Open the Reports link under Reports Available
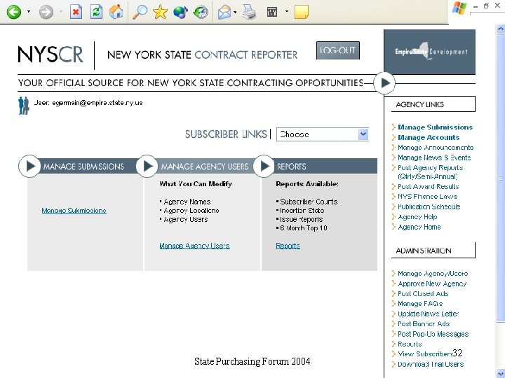The width and height of the screenshot is (505, 378). point(288,246)
